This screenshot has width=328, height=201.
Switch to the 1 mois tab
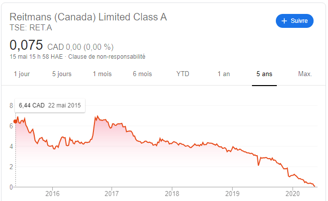(x=102, y=74)
